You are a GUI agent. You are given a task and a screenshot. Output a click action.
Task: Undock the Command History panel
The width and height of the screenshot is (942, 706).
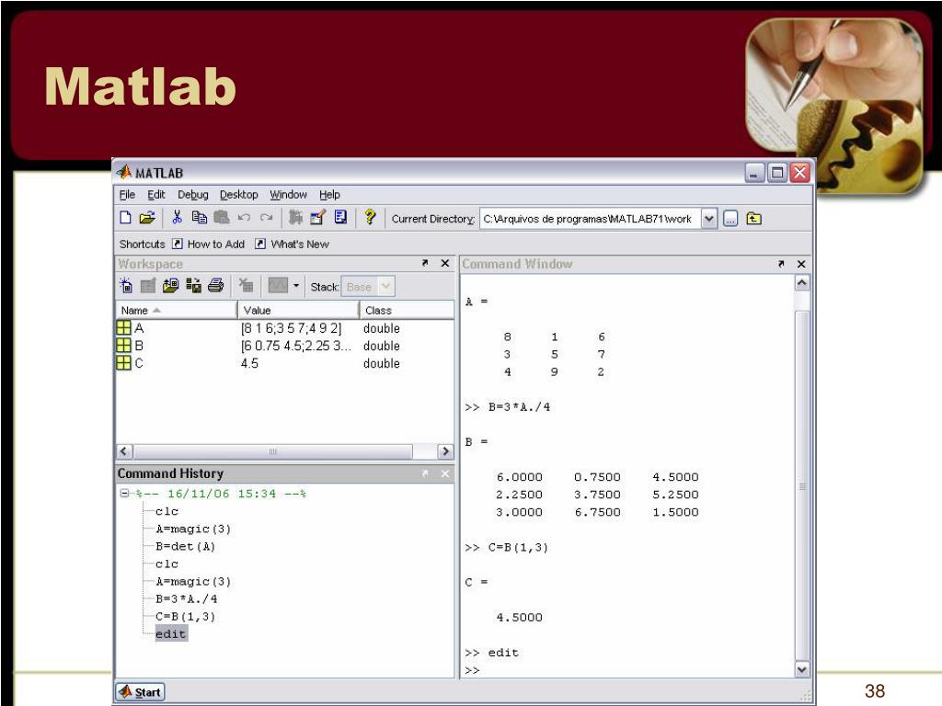click(425, 473)
